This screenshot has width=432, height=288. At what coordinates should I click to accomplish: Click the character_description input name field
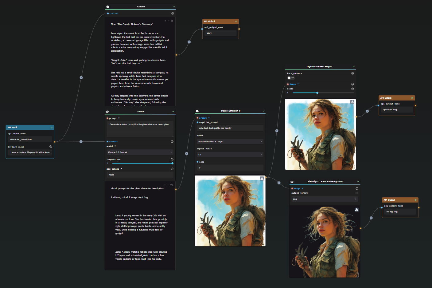[x=30, y=139]
